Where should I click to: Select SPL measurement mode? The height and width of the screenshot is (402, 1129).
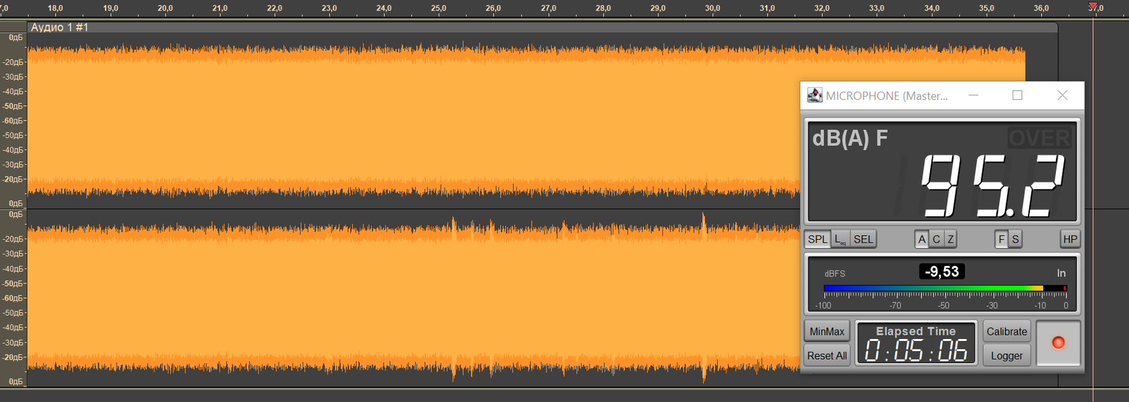818,239
